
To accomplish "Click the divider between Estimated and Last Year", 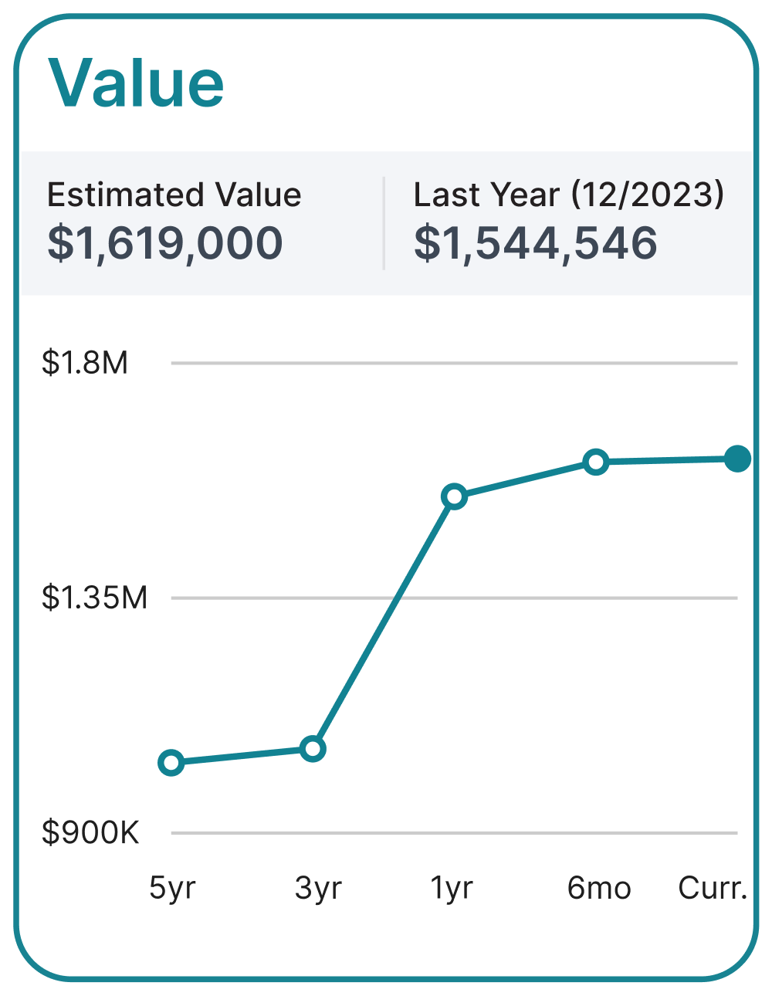I will point(384,223).
